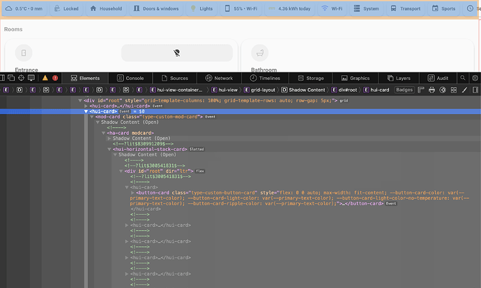Click the bathtub icon on the Bathroom card
This screenshot has height=288, width=481.
tap(260, 53)
